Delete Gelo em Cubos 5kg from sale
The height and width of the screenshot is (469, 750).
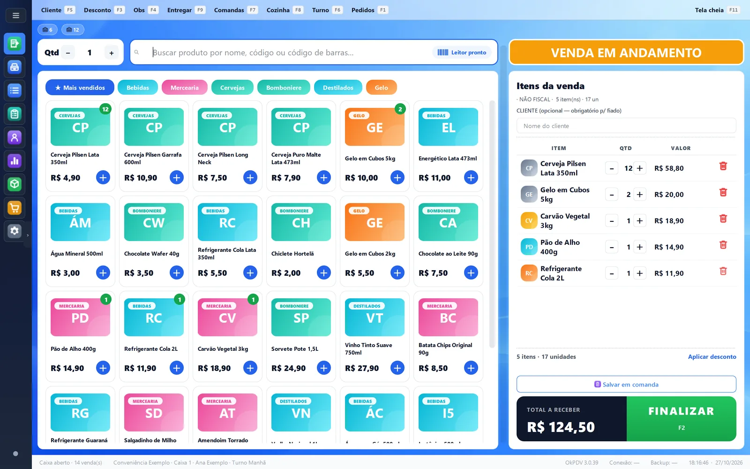point(723,192)
